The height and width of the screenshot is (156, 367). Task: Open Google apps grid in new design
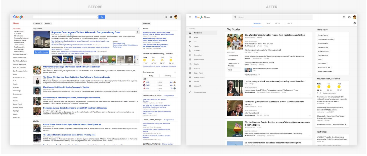(x=344, y=17)
